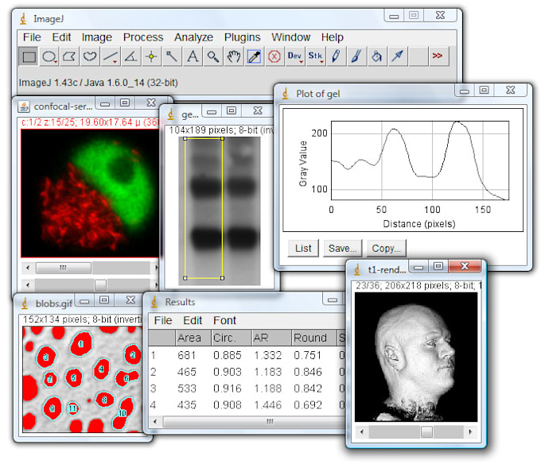Viewport: 541px width, 464px height.
Task: Click Results horizontal scrollbar thumb
Action: [x=255, y=421]
